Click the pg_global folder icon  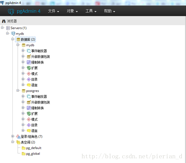coord(24,154)
